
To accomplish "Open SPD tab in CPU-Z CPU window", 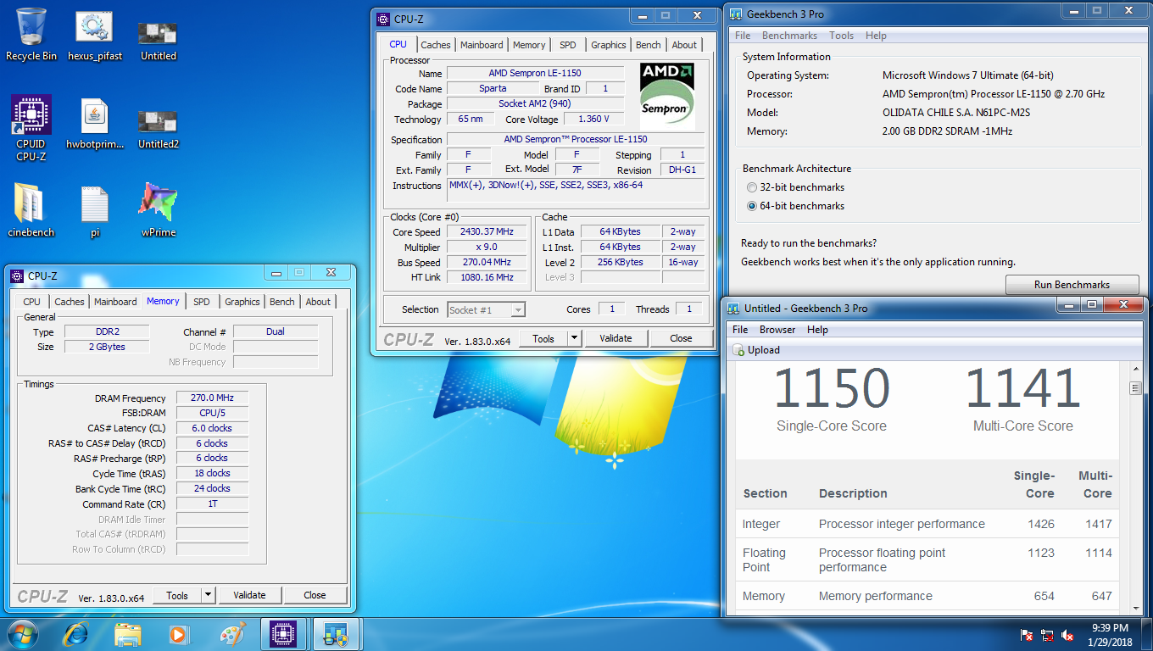I will click(x=568, y=45).
